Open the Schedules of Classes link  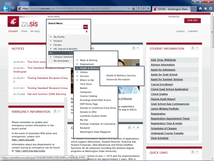164,128
